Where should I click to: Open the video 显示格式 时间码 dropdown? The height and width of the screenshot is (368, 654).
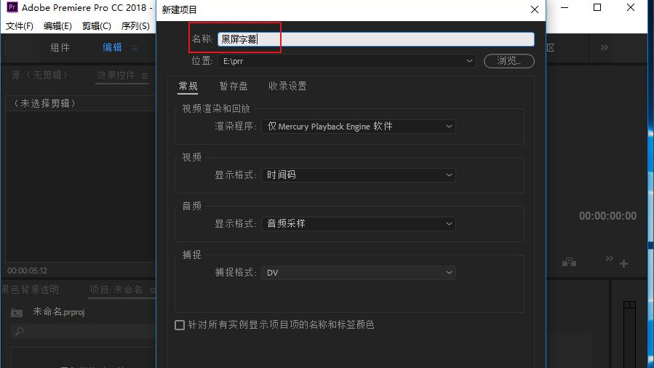(x=449, y=175)
